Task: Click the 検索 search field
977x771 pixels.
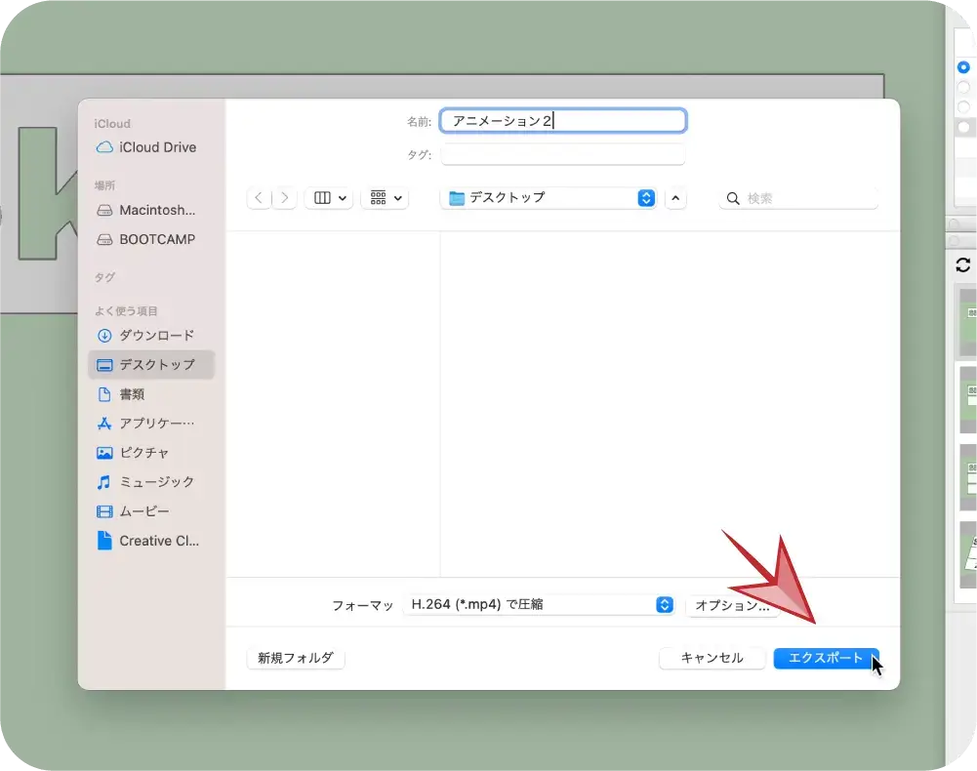Action: point(800,198)
